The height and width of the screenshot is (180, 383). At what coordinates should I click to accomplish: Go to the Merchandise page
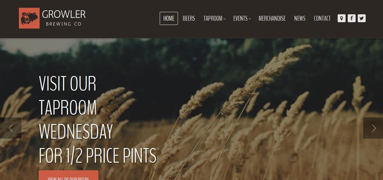click(272, 19)
